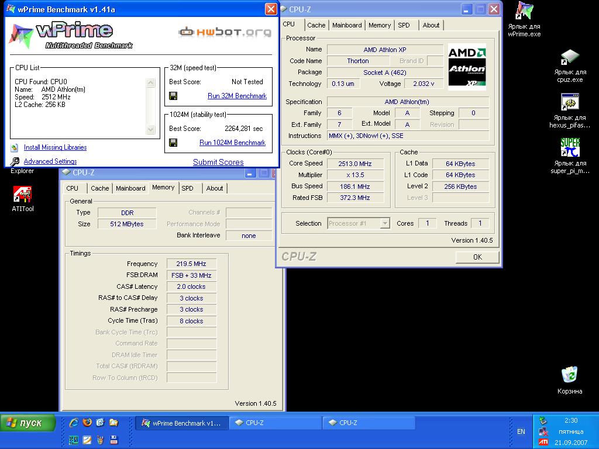599x449 pixels.
Task: Click the Multiplier x 13.5 value
Action: [x=355, y=175]
